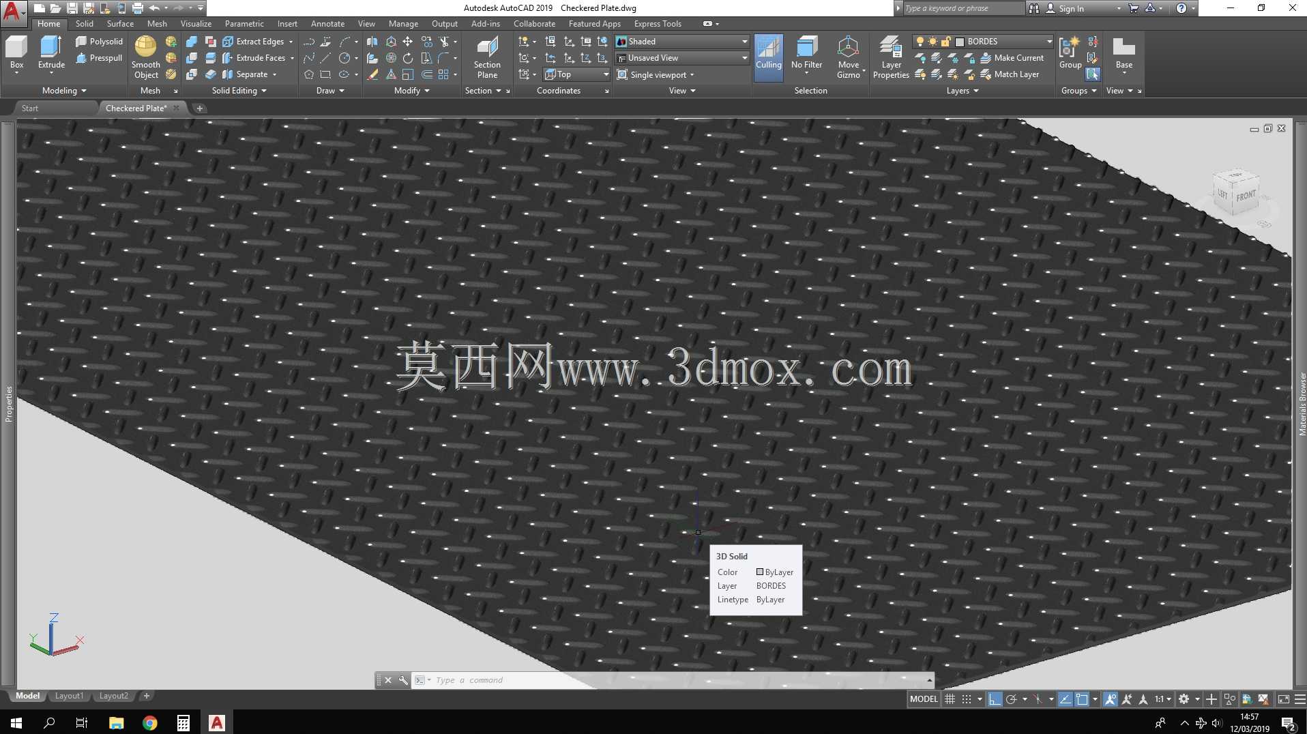This screenshot has height=734, width=1307.
Task: Open the annotation scale 1:1 dropdown
Action: click(x=1162, y=699)
